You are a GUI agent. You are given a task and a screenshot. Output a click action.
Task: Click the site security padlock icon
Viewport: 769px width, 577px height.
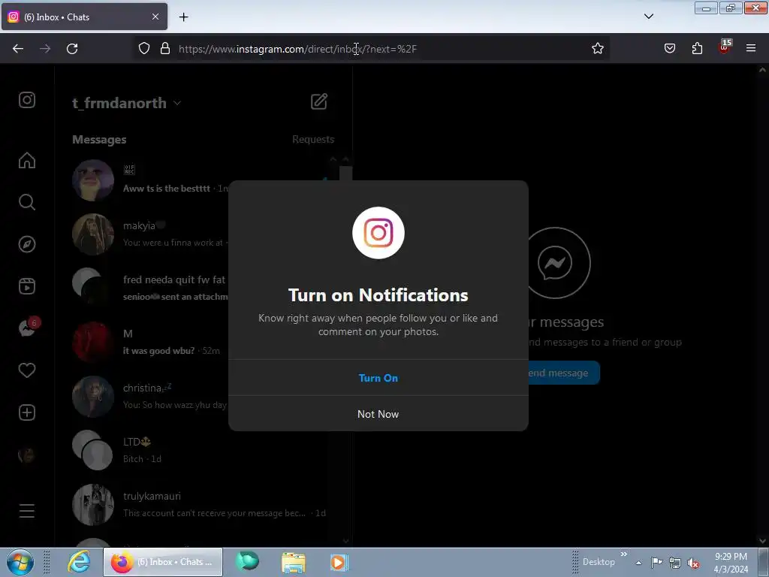[165, 48]
